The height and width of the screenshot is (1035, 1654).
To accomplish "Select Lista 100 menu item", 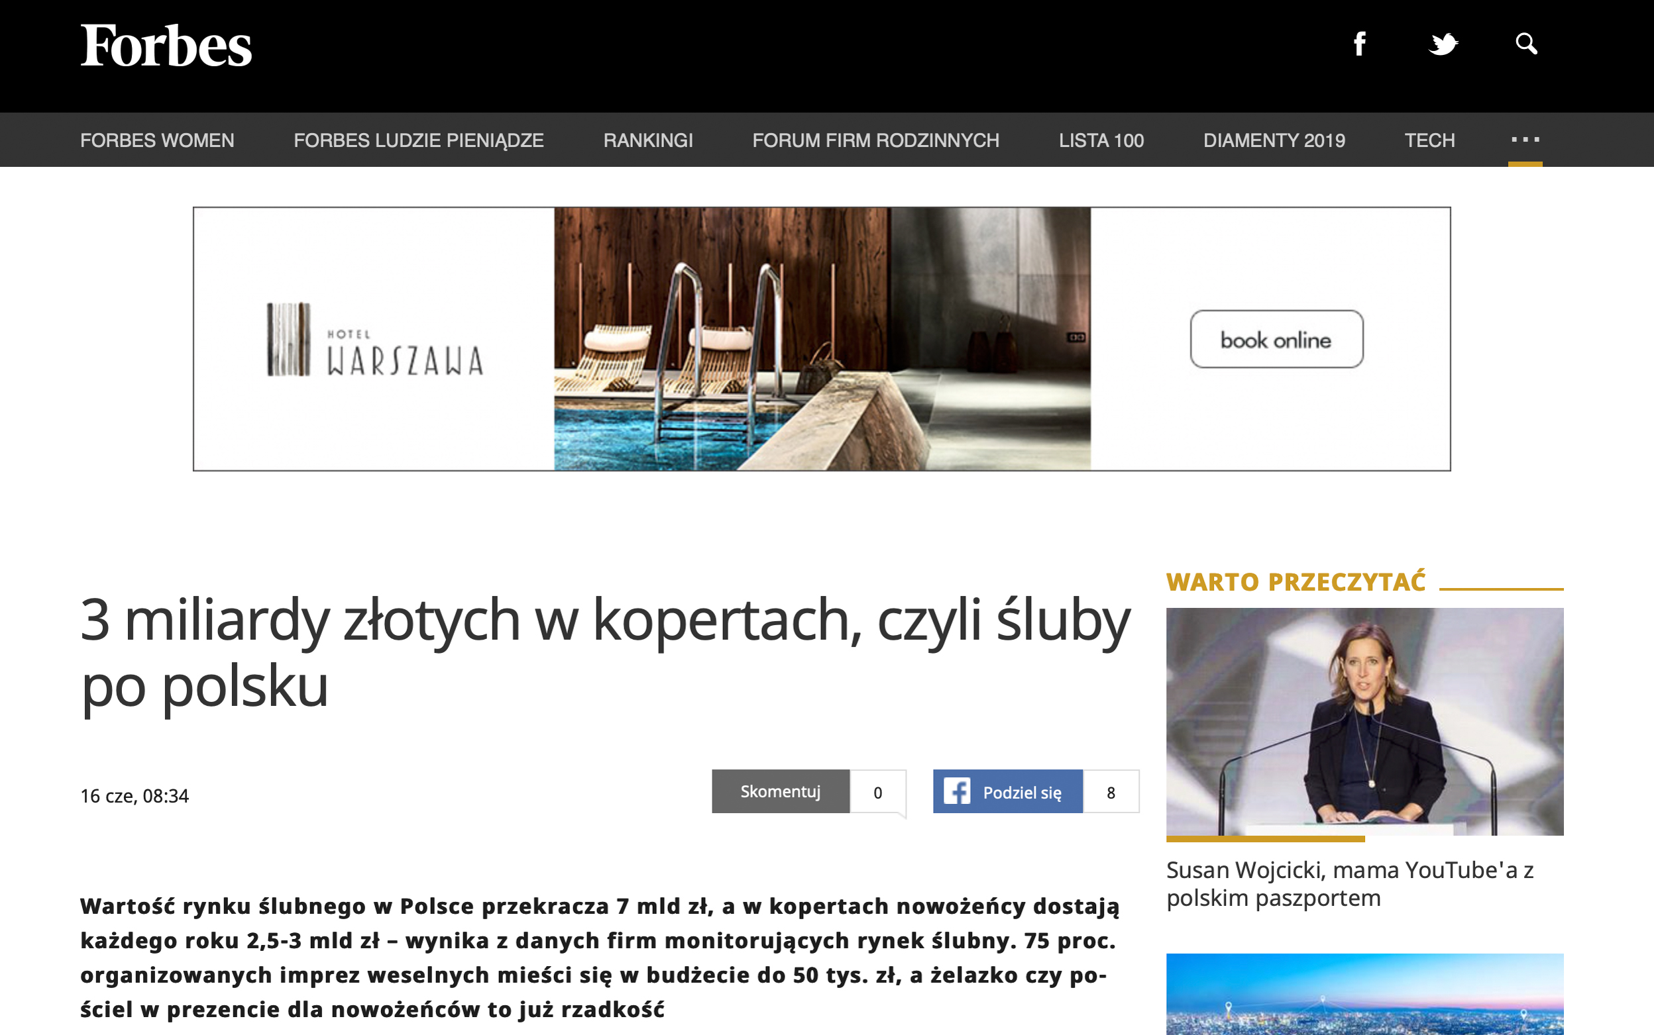I will 1101,140.
